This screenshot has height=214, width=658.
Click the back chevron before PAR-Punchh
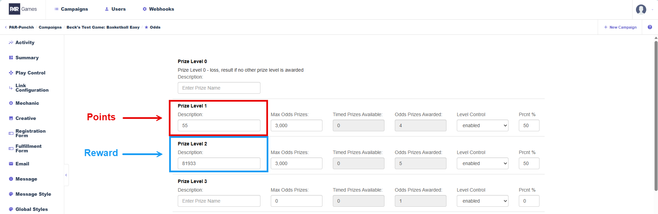coord(6,27)
